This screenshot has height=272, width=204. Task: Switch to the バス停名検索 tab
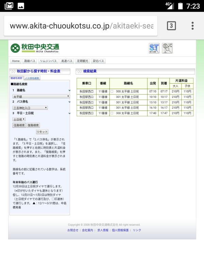(x=32, y=78)
